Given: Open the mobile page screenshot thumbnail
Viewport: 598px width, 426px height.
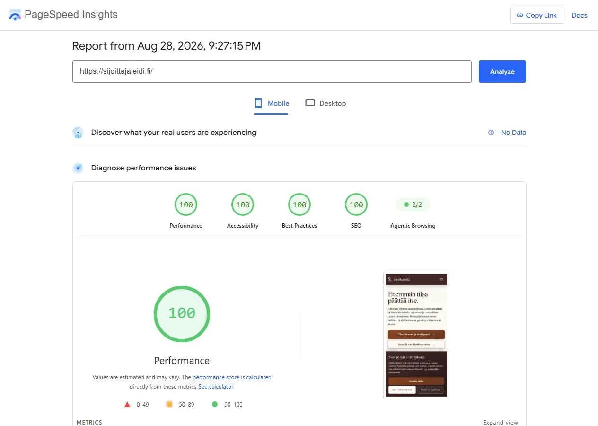Looking at the screenshot, I should [x=416, y=335].
